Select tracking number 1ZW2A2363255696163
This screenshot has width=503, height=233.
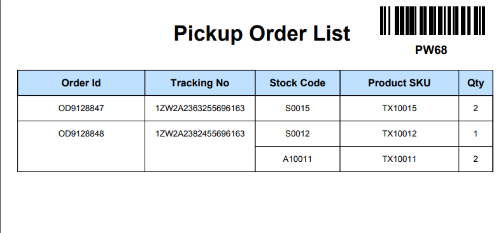pyautogui.click(x=200, y=108)
